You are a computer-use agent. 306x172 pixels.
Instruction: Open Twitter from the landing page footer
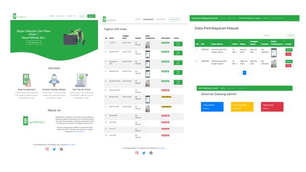pyautogui.click(x=54, y=149)
